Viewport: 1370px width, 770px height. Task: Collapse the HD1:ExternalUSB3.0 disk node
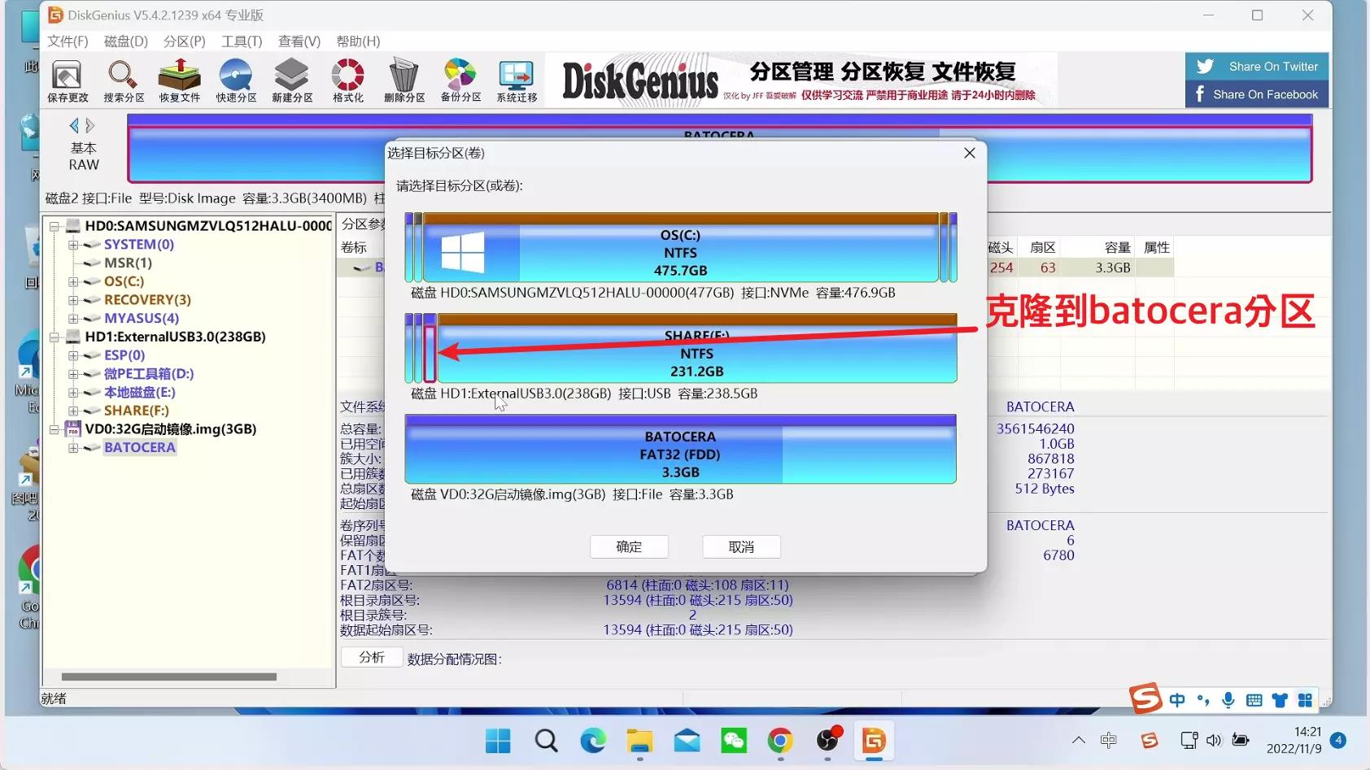[x=54, y=336]
